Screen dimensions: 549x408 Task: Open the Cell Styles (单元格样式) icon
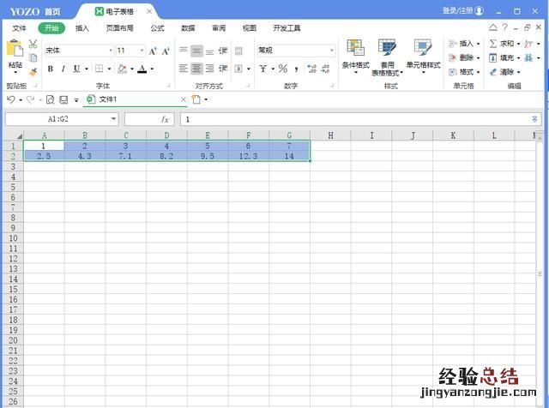pyautogui.click(x=423, y=48)
